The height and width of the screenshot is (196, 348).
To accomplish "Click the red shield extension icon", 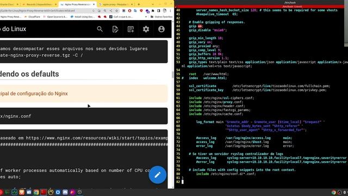I will click(141, 11).
